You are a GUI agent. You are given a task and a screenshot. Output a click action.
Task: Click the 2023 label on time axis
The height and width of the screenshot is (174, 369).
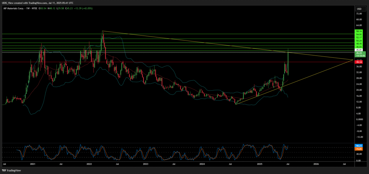[146, 164]
